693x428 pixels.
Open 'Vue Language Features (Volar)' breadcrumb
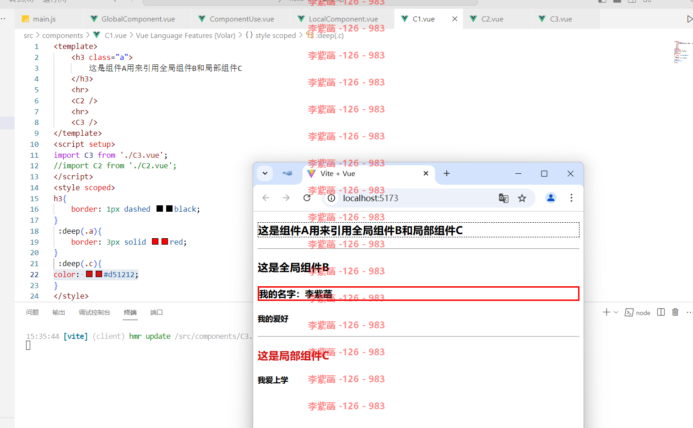pyautogui.click(x=185, y=35)
